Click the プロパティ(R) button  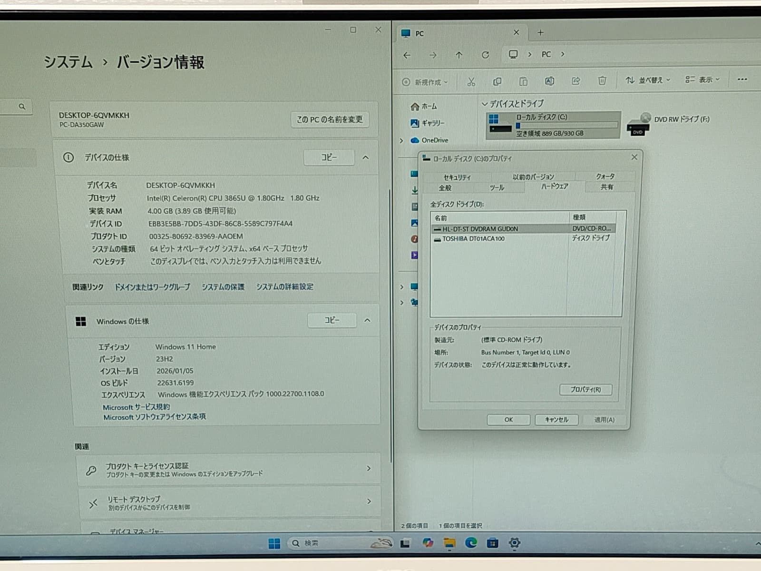pyautogui.click(x=586, y=390)
